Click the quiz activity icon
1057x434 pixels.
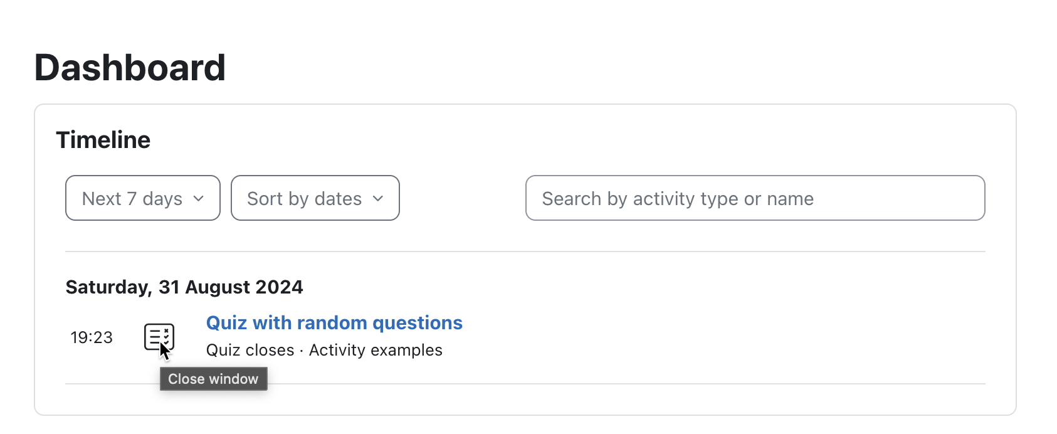159,337
